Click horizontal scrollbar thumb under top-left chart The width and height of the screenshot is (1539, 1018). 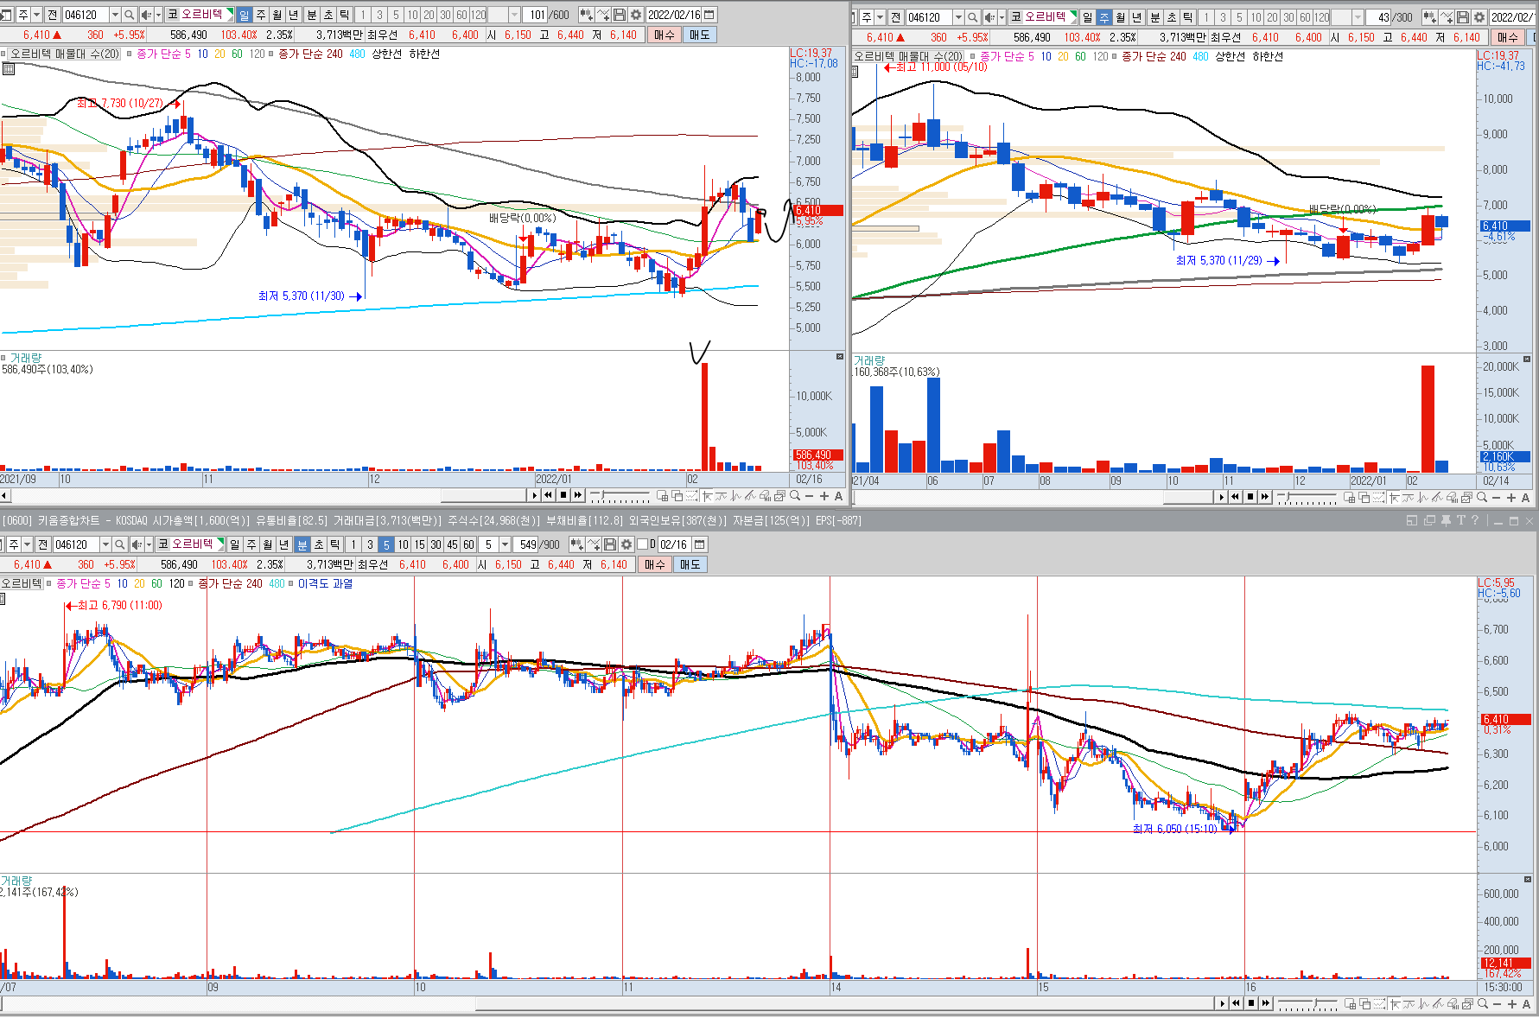coord(485,495)
